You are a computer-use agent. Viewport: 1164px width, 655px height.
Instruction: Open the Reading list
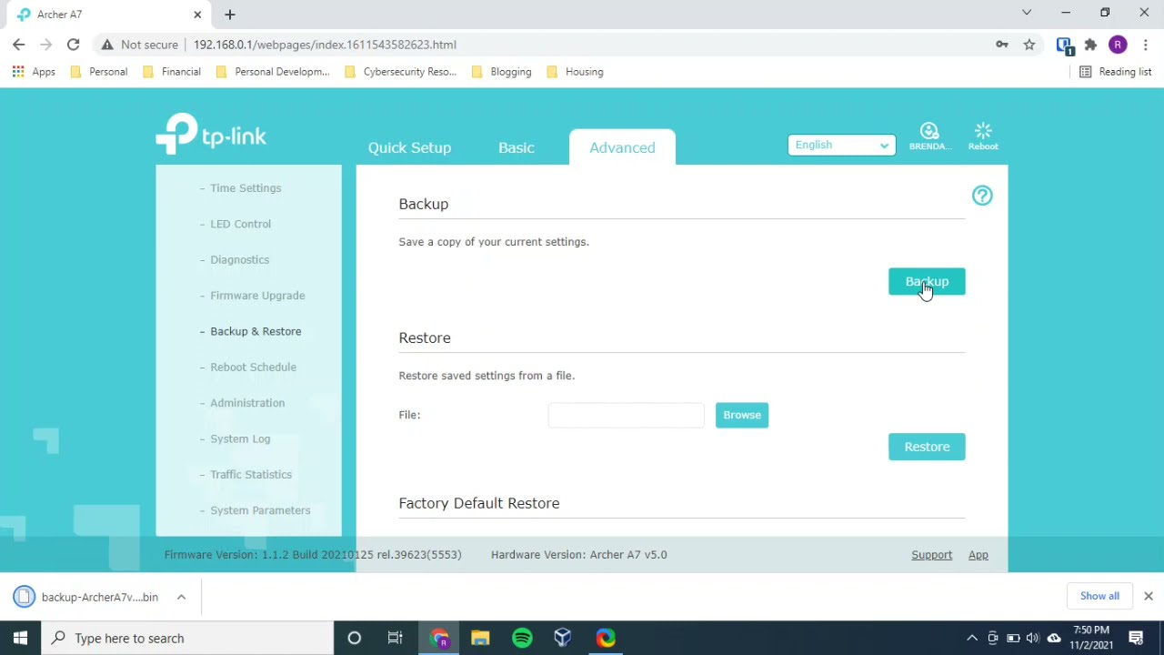(x=1115, y=72)
